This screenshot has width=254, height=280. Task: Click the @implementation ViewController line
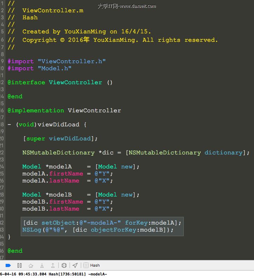point(64,111)
